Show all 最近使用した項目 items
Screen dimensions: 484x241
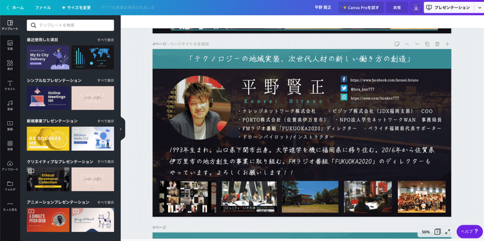click(x=105, y=40)
